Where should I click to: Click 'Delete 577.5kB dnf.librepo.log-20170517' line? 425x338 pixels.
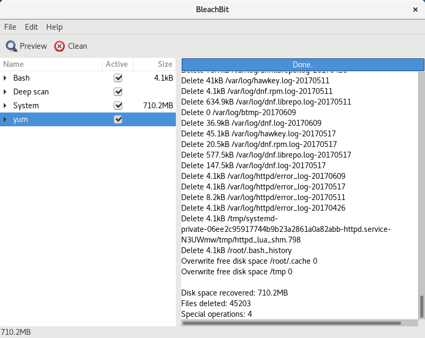point(266,155)
